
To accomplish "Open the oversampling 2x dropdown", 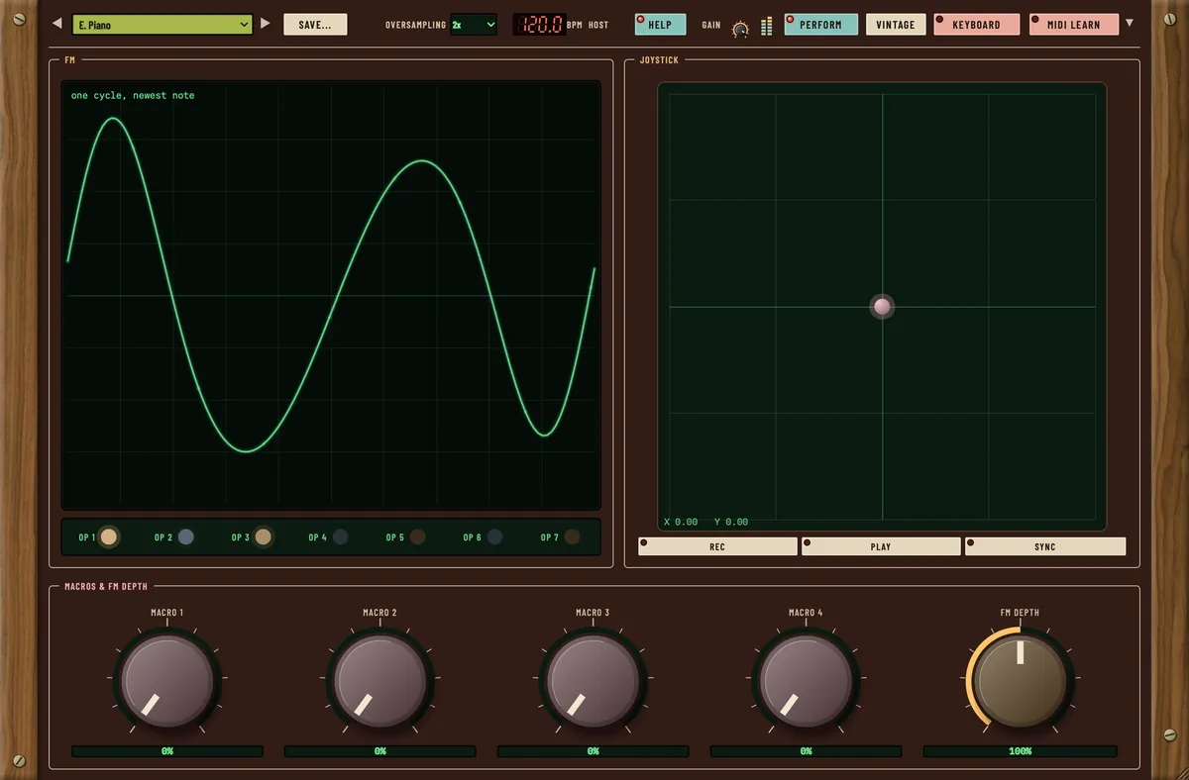I will coord(474,25).
